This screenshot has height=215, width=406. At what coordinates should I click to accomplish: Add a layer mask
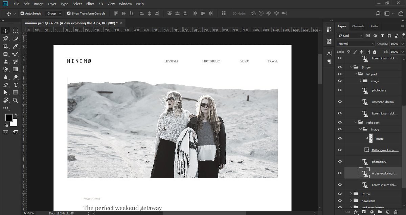pos(364,212)
